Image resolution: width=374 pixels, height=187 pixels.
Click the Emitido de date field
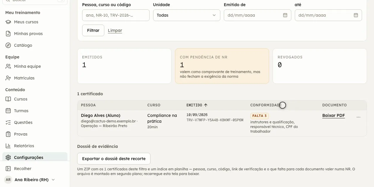(257, 15)
